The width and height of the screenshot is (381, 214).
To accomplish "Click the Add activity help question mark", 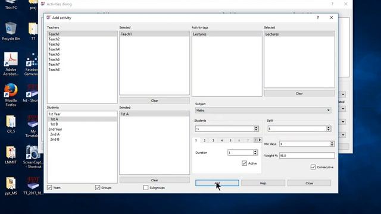I will (x=317, y=17).
